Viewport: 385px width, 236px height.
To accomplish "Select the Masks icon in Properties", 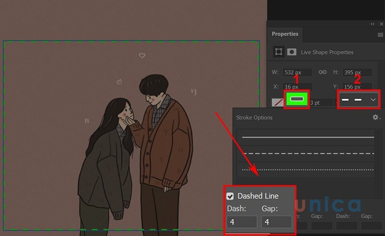I will [292, 52].
